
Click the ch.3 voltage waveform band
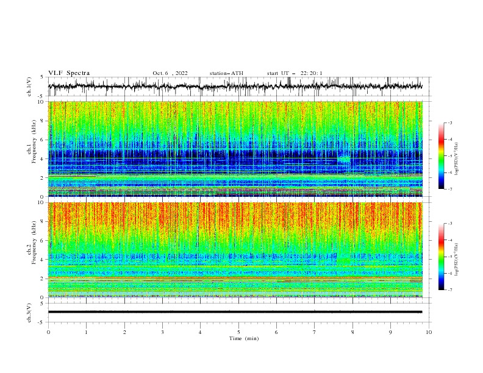point(235,312)
